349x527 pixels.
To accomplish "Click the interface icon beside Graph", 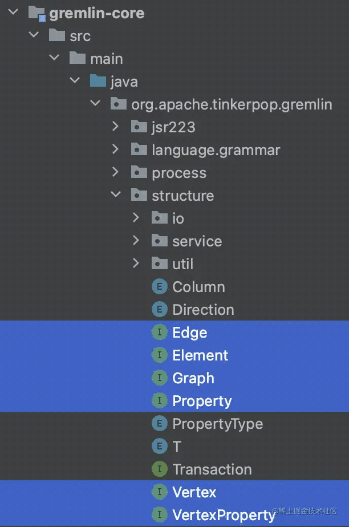I will tap(160, 378).
